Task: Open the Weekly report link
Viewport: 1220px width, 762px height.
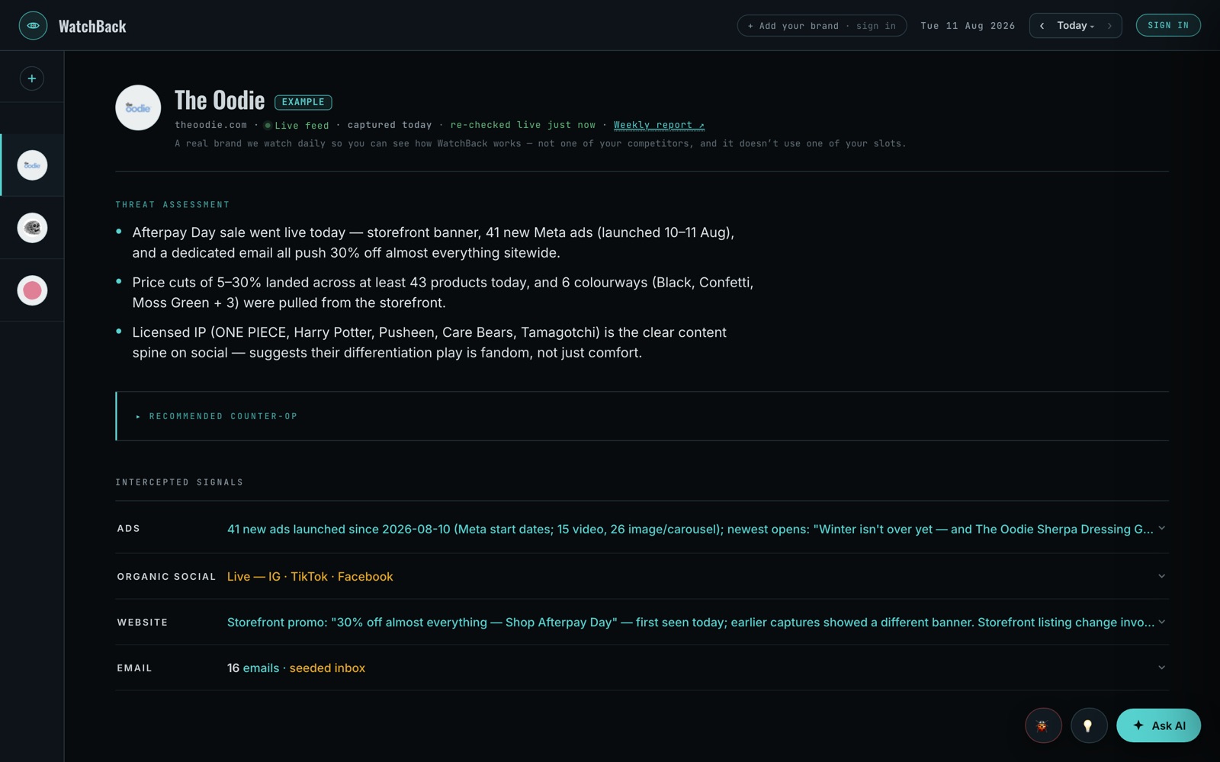Action: tap(659, 125)
